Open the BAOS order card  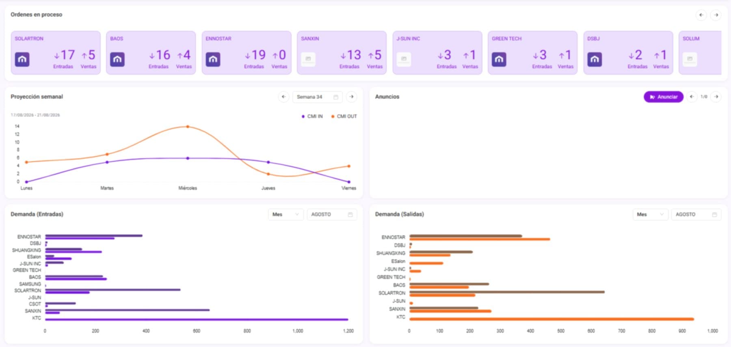(x=151, y=53)
